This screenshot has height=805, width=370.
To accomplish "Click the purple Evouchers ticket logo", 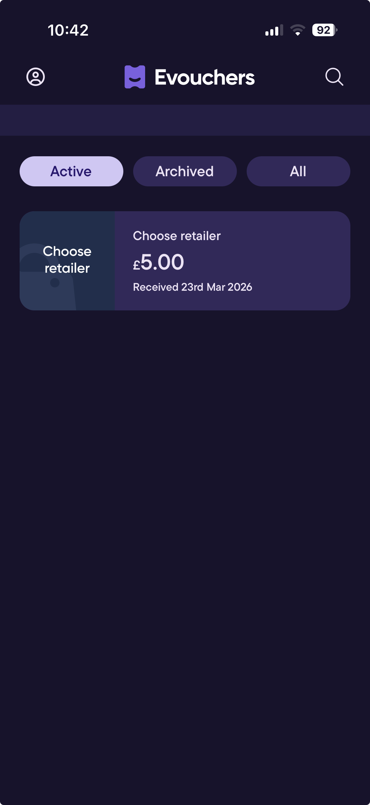I will (135, 77).
